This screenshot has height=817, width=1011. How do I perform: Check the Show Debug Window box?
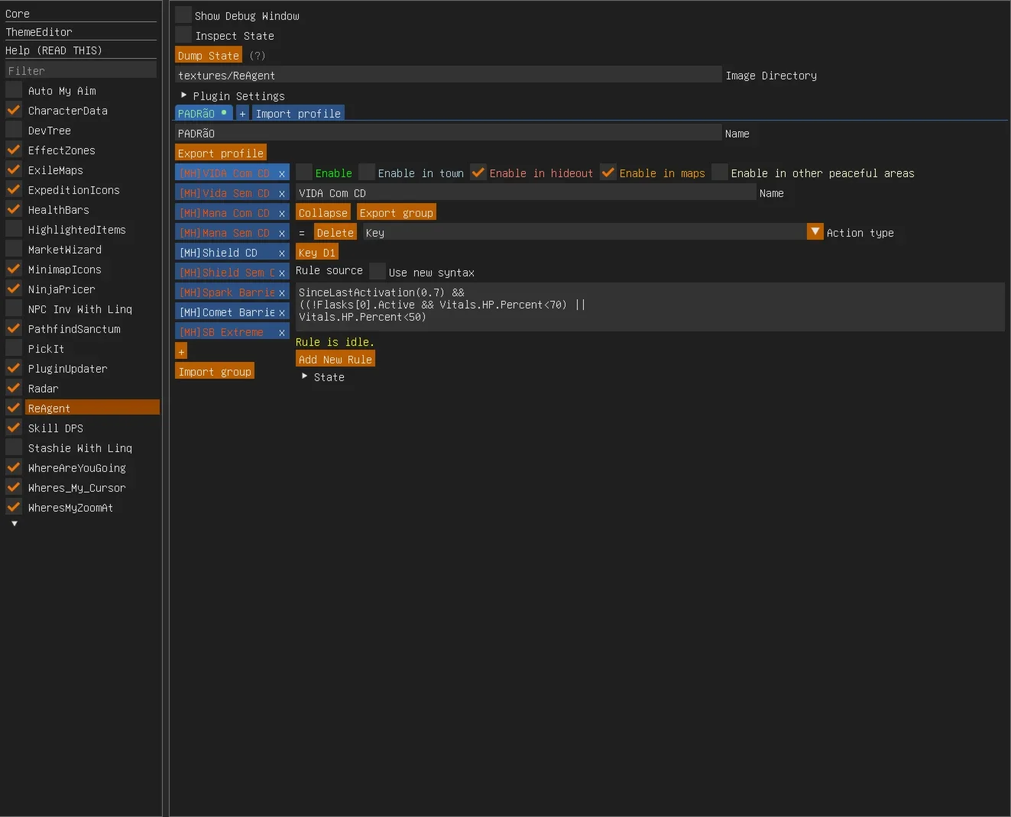point(183,15)
